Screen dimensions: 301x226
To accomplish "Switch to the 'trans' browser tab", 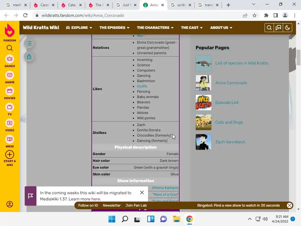I will click(x=208, y=5).
